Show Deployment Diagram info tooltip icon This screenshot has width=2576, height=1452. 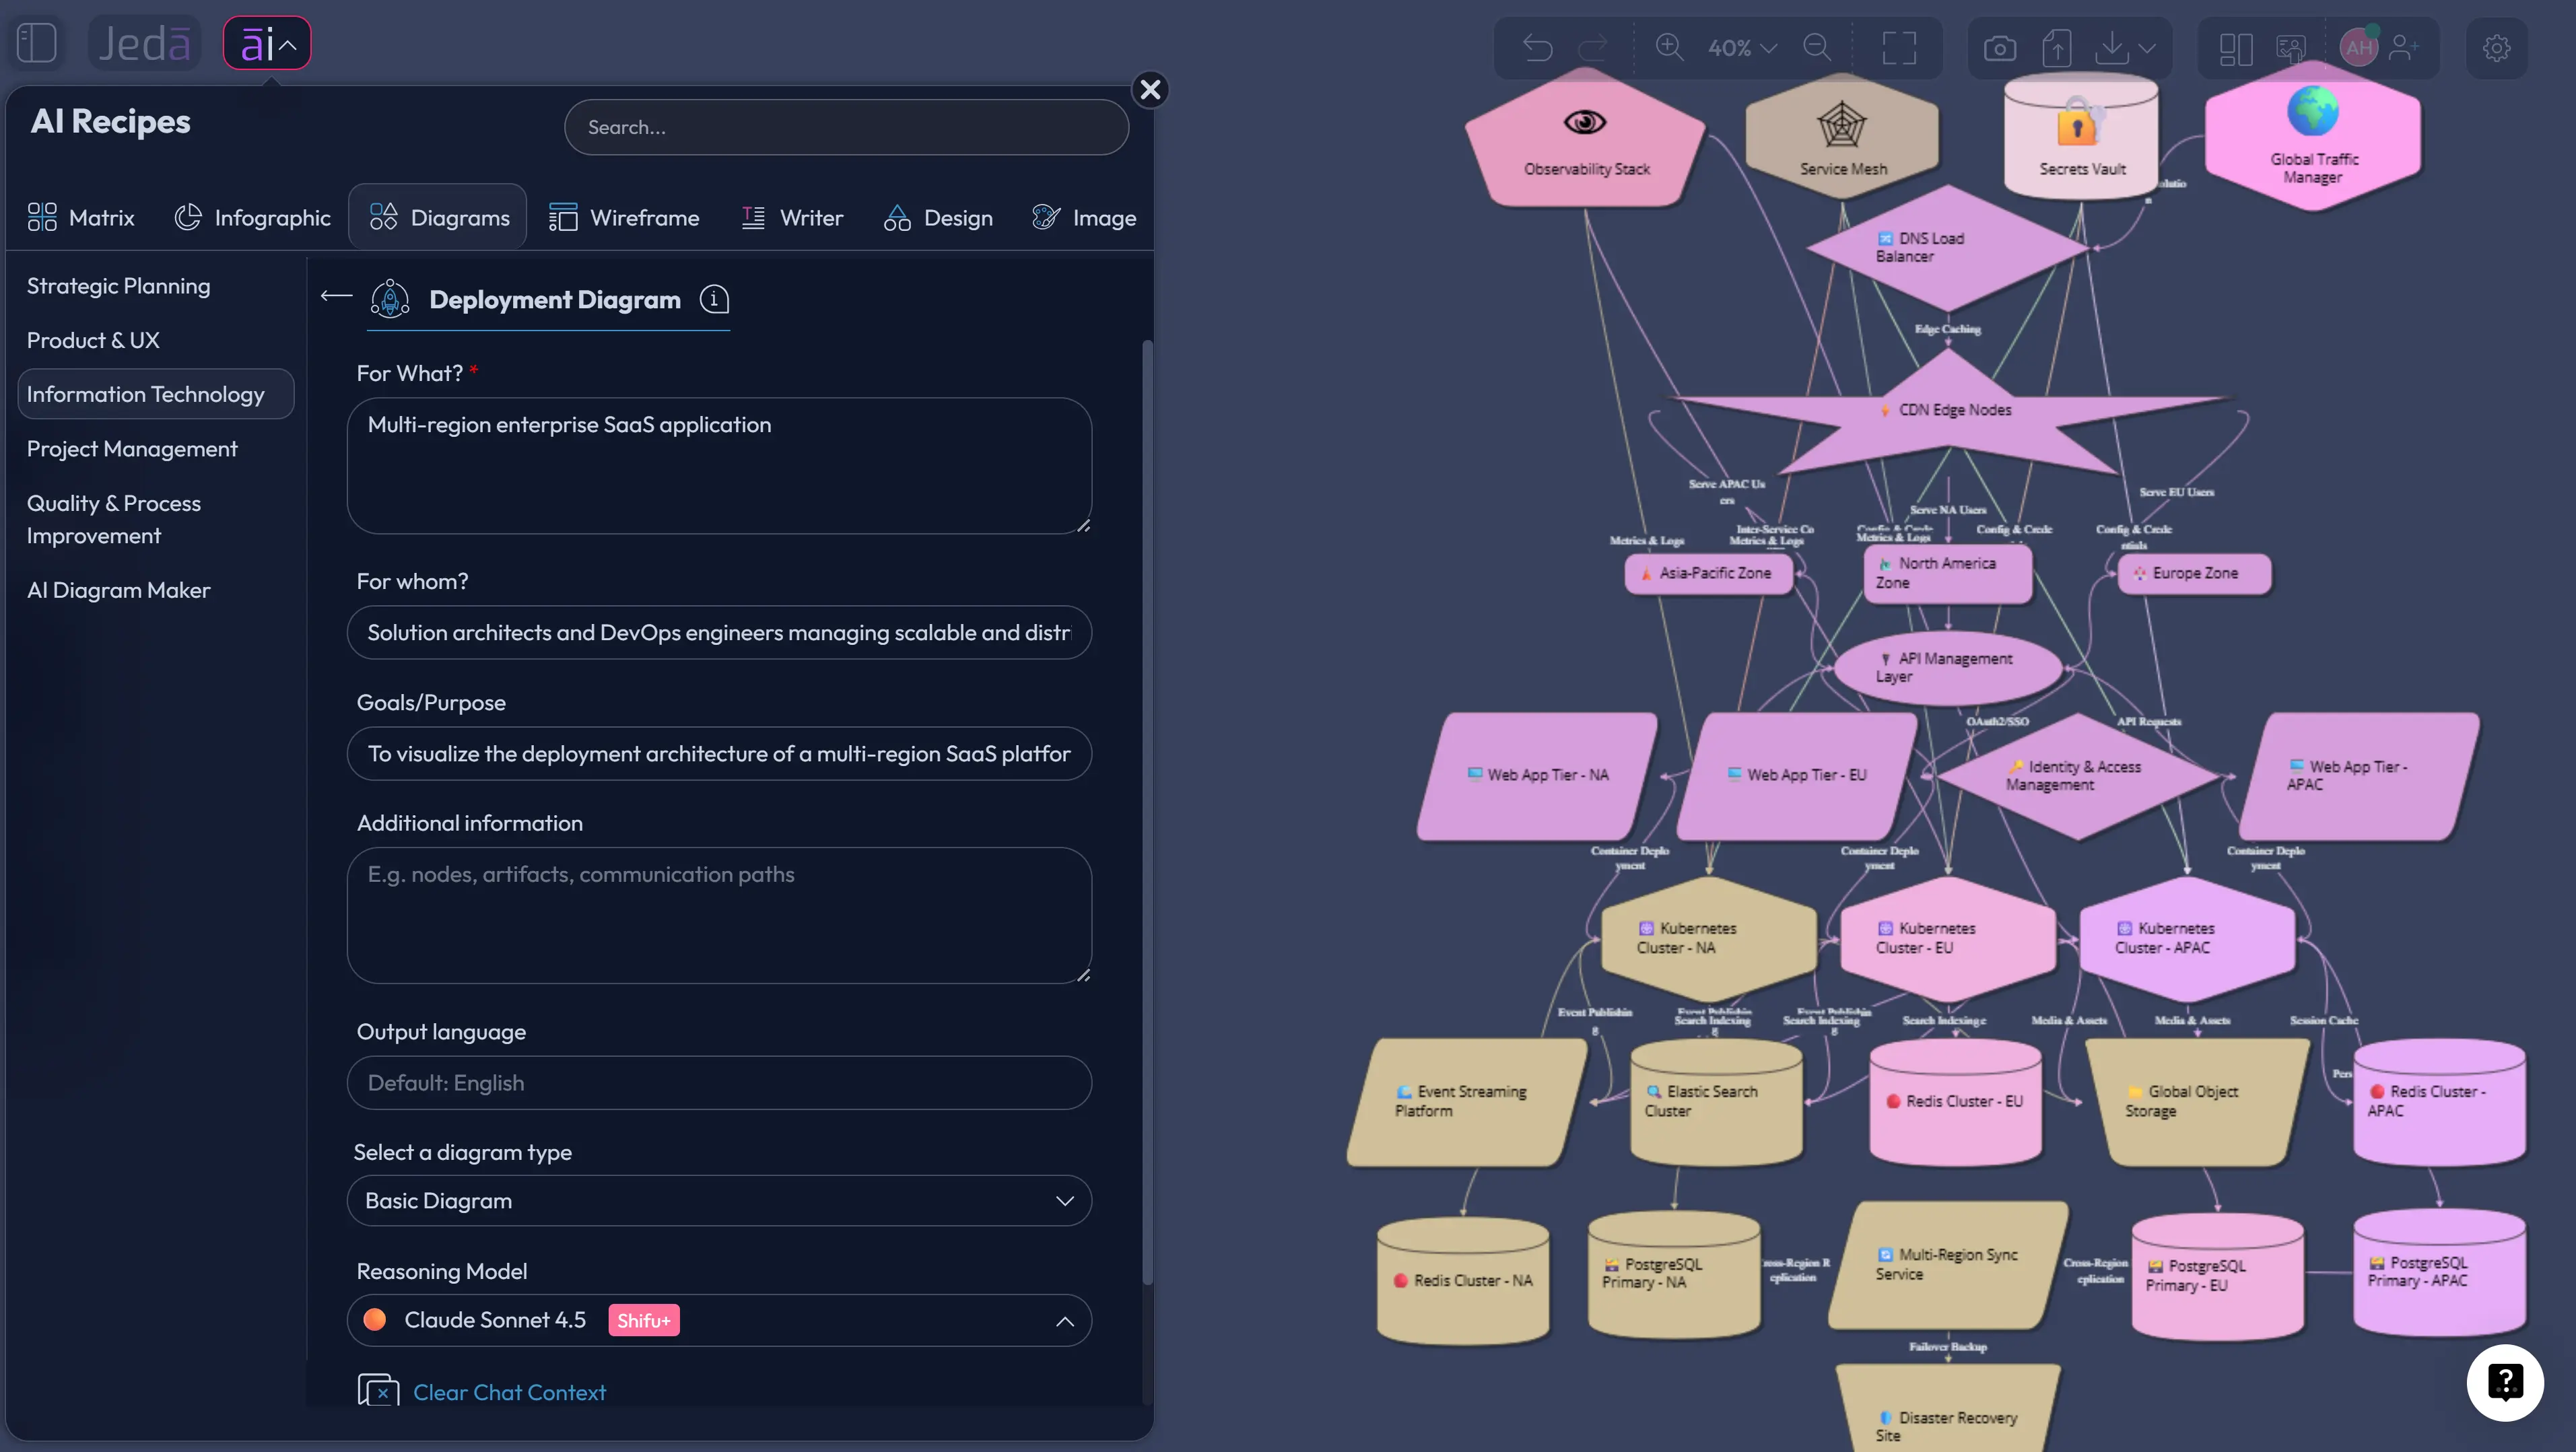714,299
